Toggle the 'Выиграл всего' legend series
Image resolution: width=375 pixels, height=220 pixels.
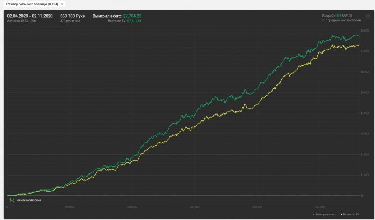coord(325,214)
